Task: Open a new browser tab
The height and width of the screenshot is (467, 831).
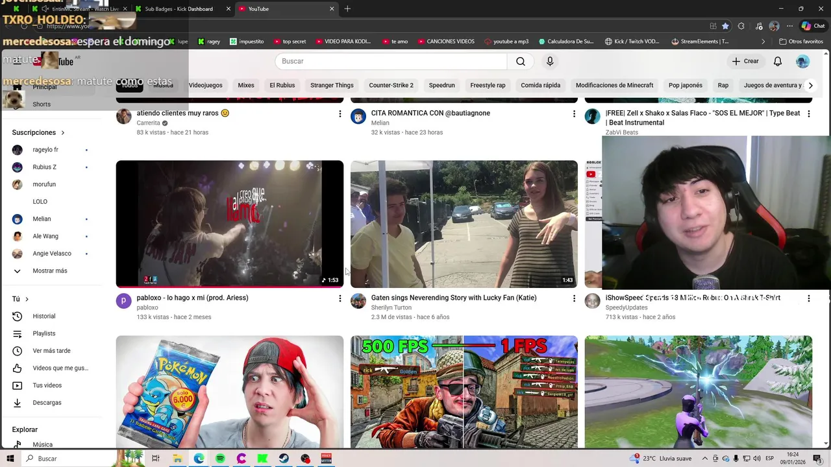Action: [347, 9]
